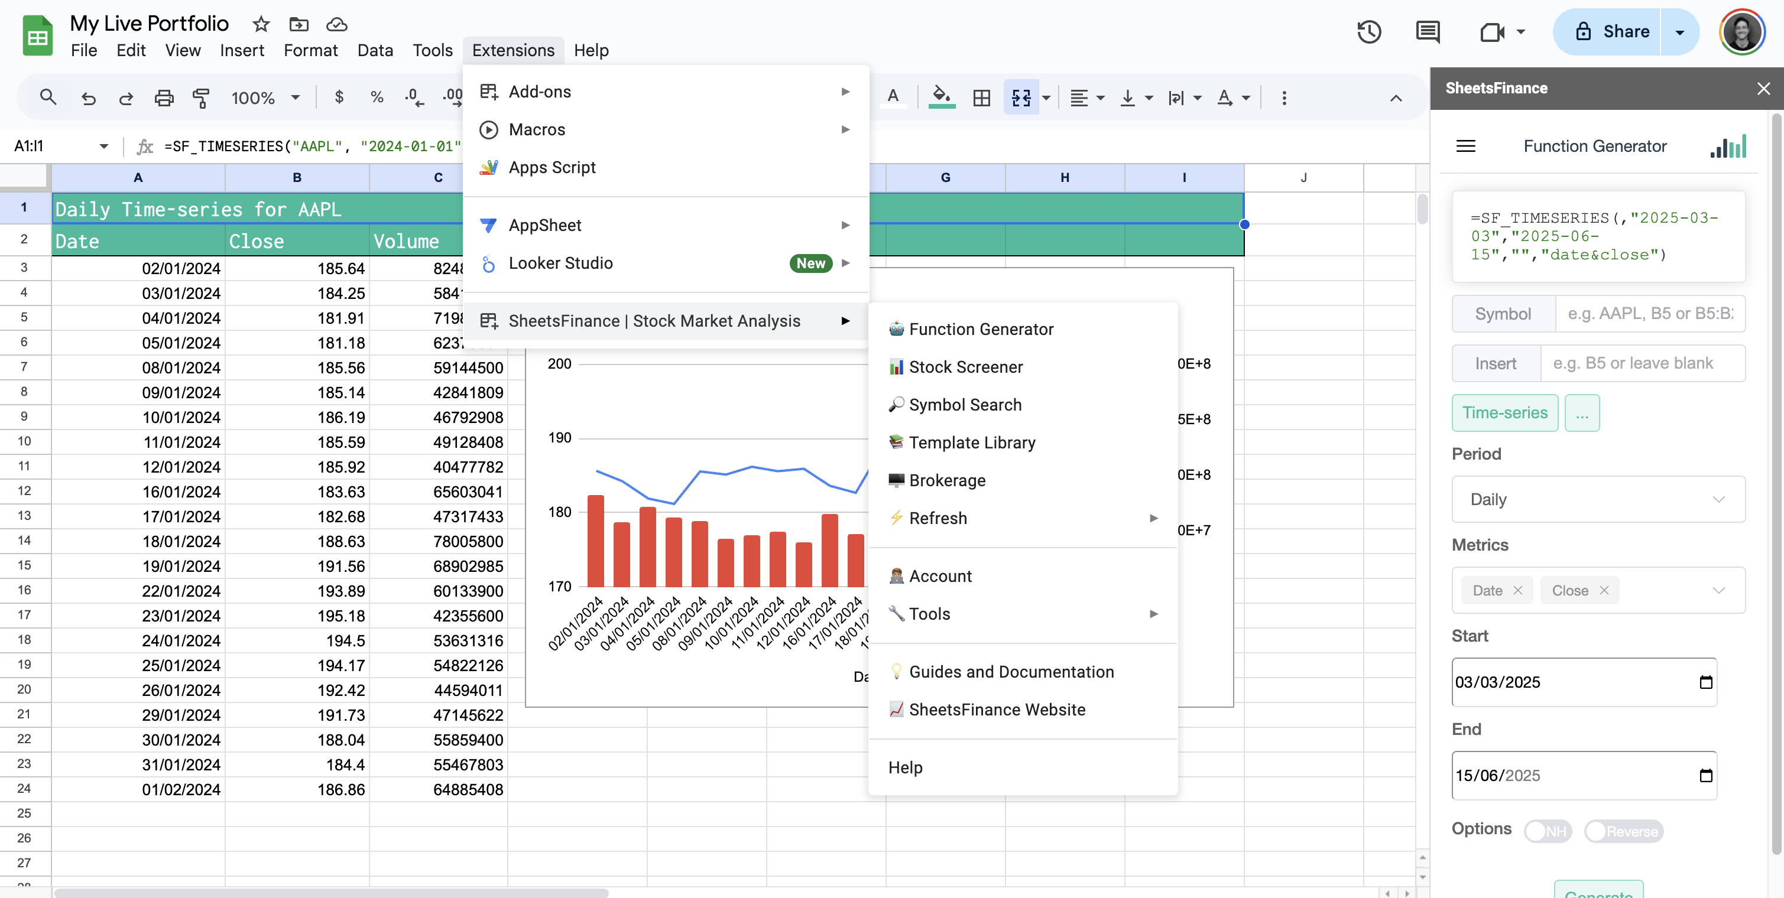This screenshot has width=1784, height=898.
Task: Open Apps Script from Extensions menu
Action: 552,167
